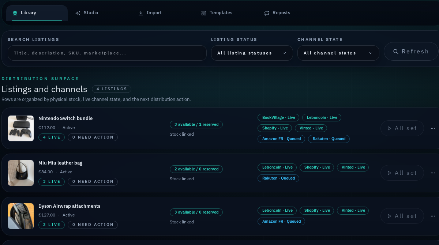
Task: Select the Miu Miu leather bag title
Action: 60,163
